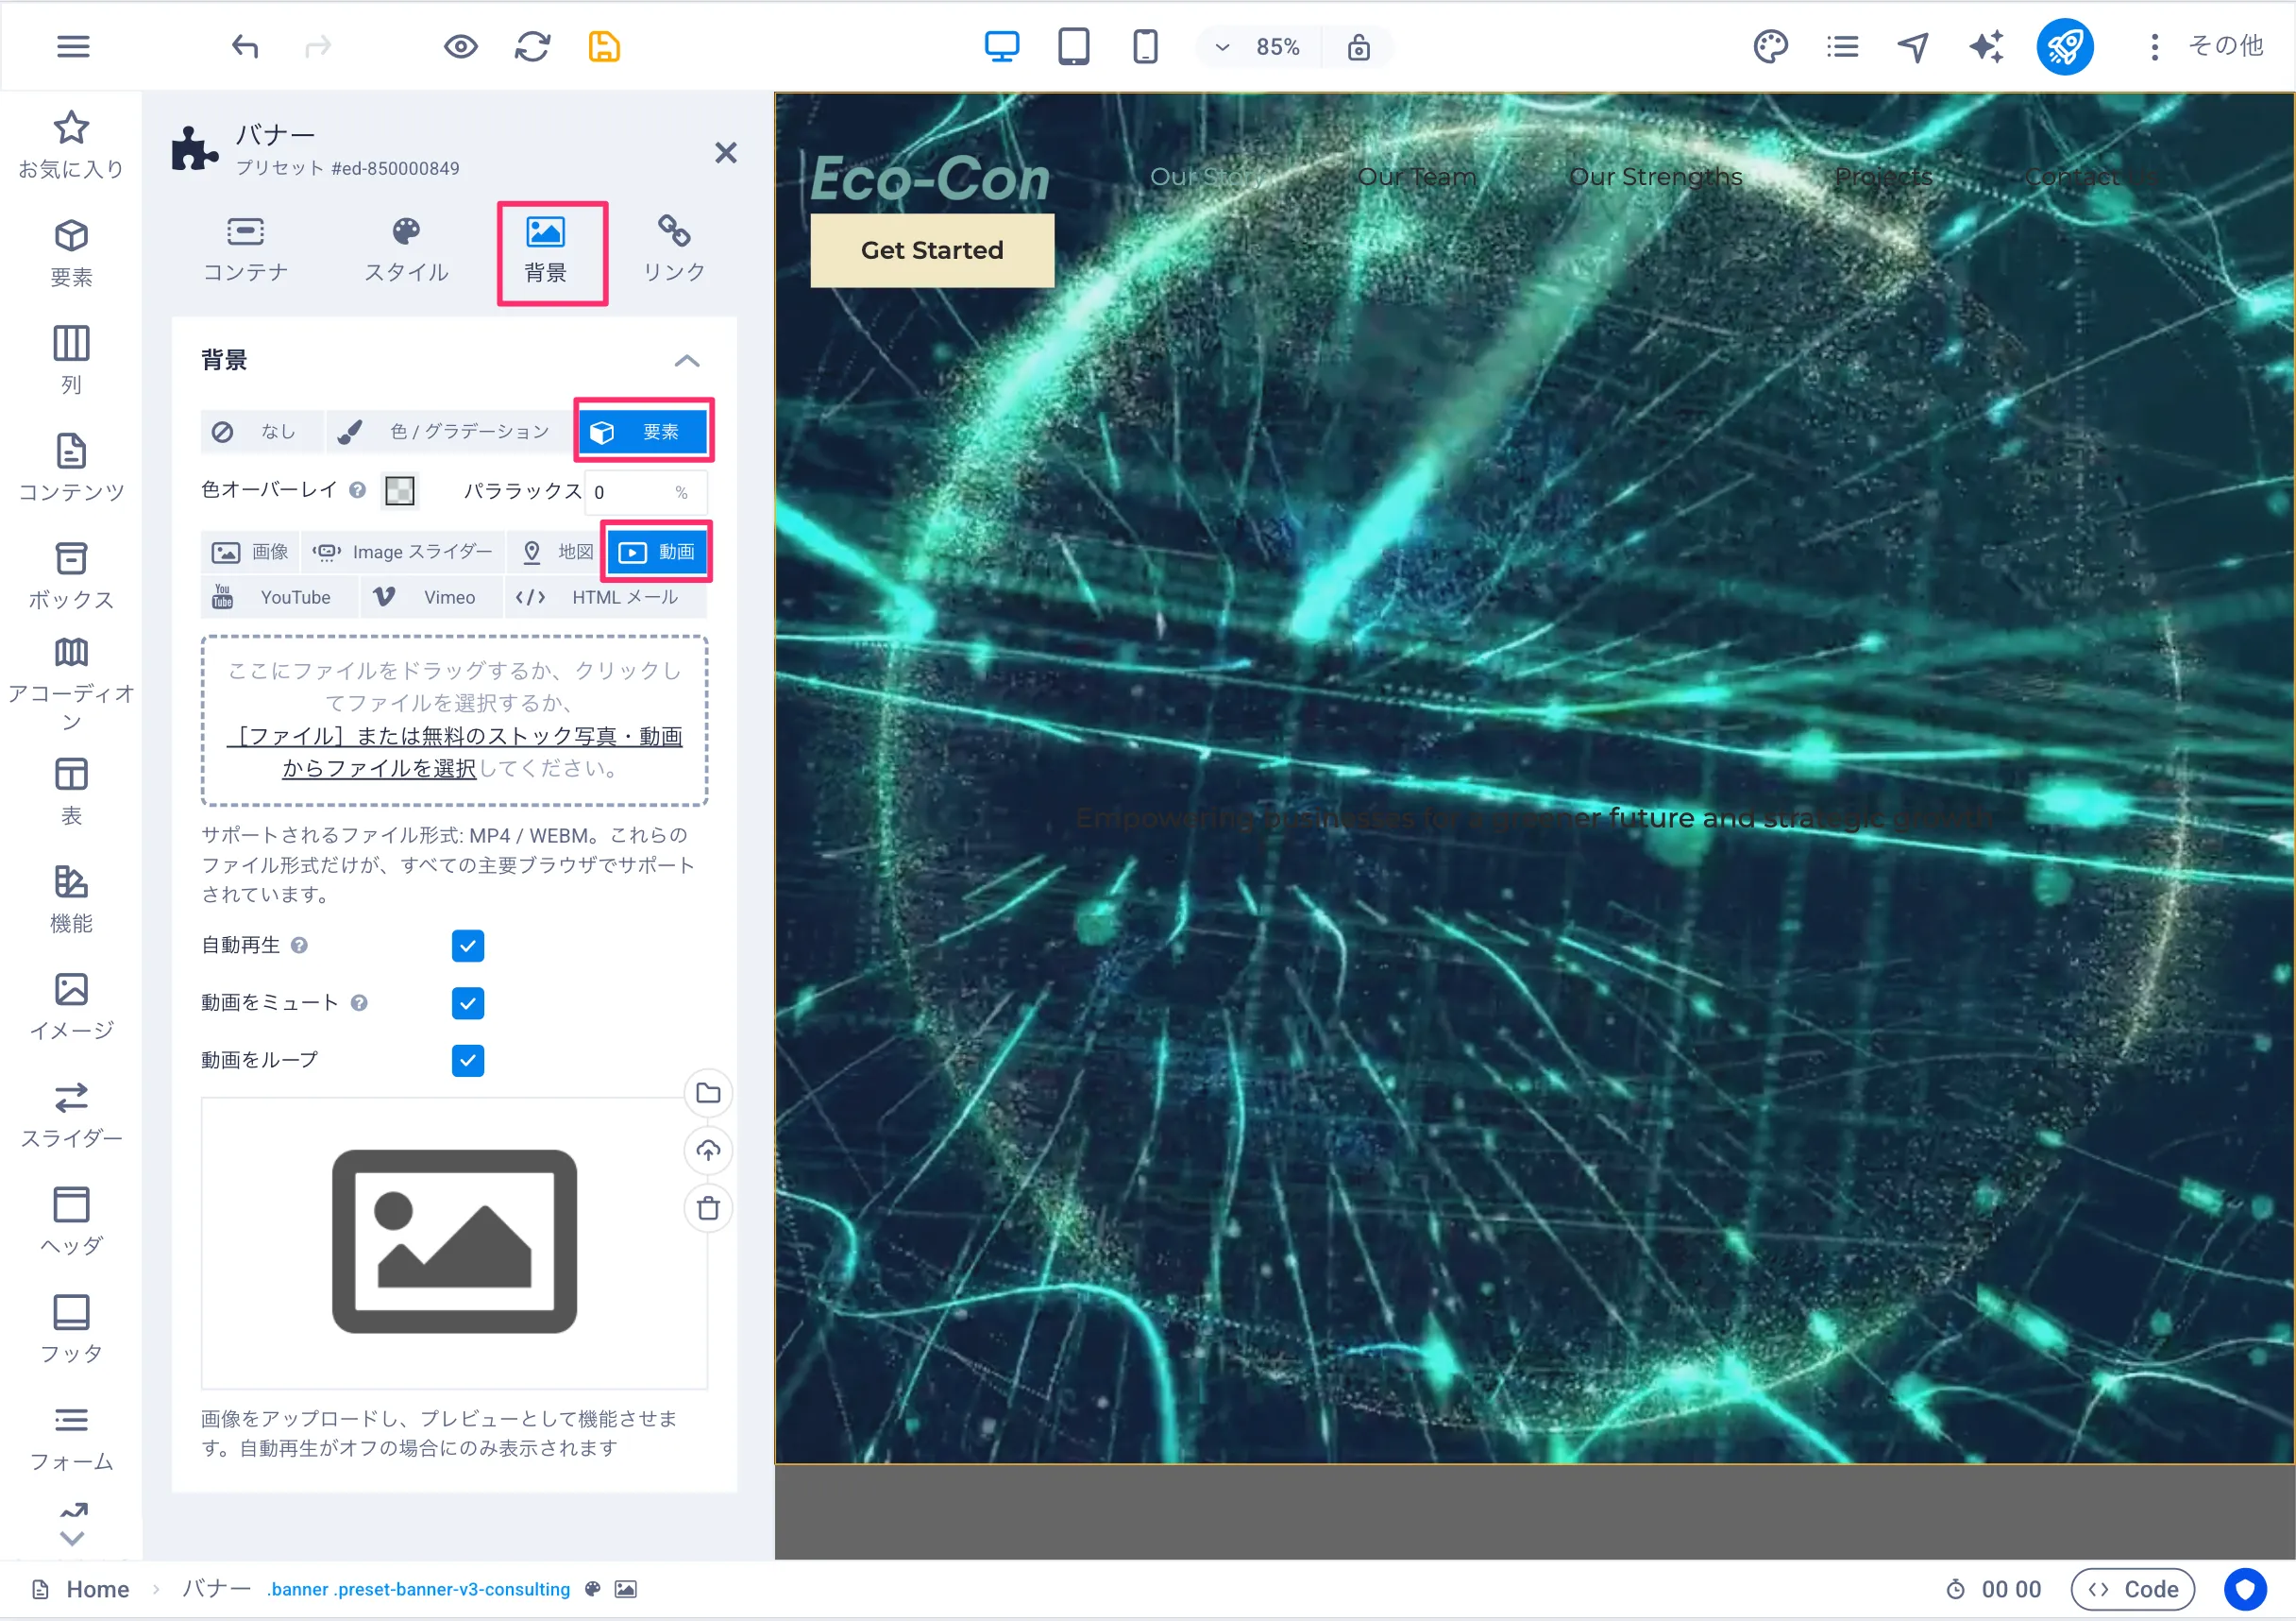Open 要素 elements in left sidebar
The height and width of the screenshot is (1621, 2296).
(x=71, y=253)
